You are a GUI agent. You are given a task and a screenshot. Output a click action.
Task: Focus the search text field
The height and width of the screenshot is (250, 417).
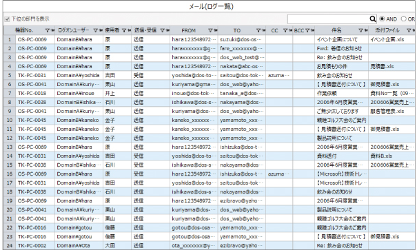coord(329,19)
